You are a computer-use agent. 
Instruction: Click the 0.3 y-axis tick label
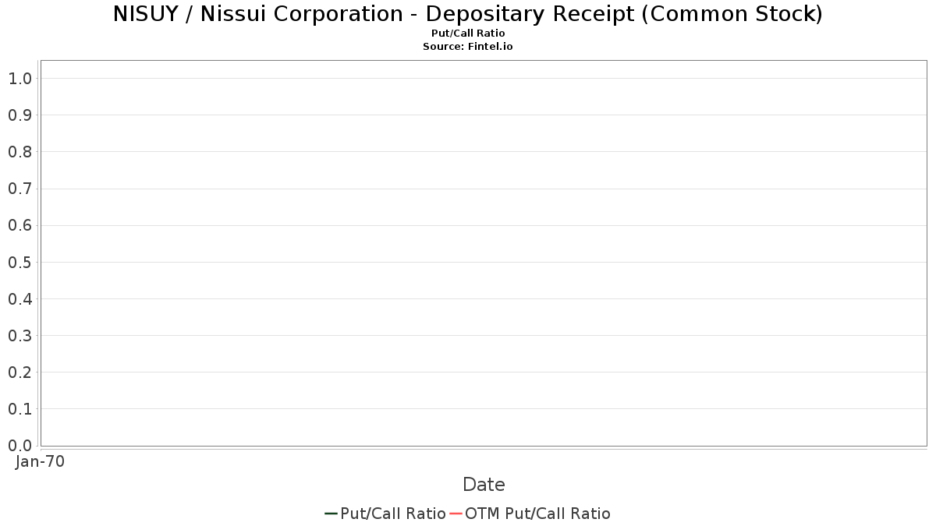click(19, 335)
